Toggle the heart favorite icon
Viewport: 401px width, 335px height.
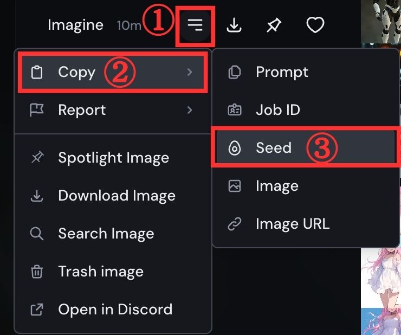click(x=315, y=25)
